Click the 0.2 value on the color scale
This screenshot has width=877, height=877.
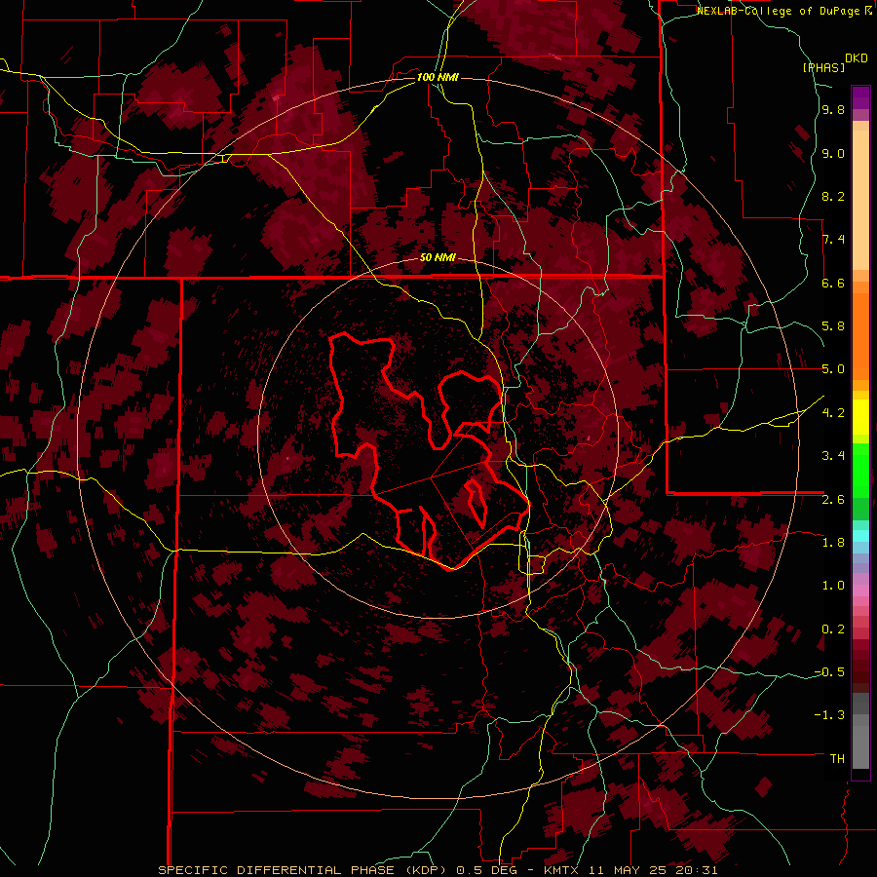tap(833, 629)
